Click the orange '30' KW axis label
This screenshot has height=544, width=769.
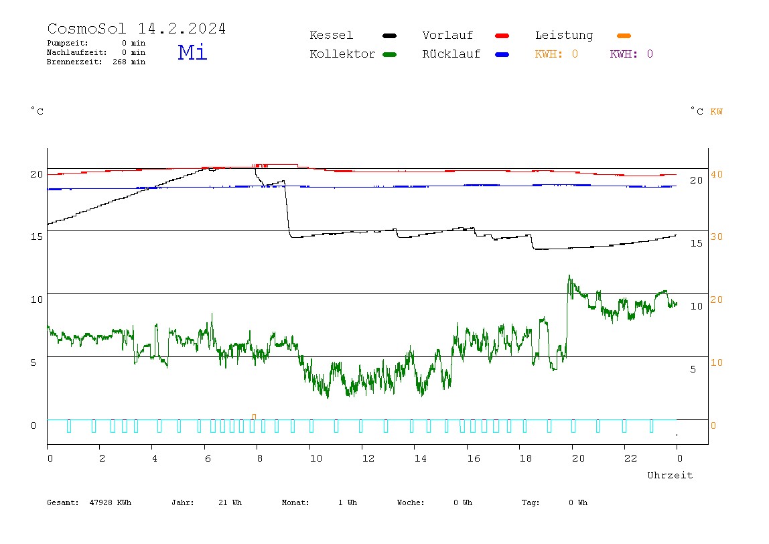717,237
